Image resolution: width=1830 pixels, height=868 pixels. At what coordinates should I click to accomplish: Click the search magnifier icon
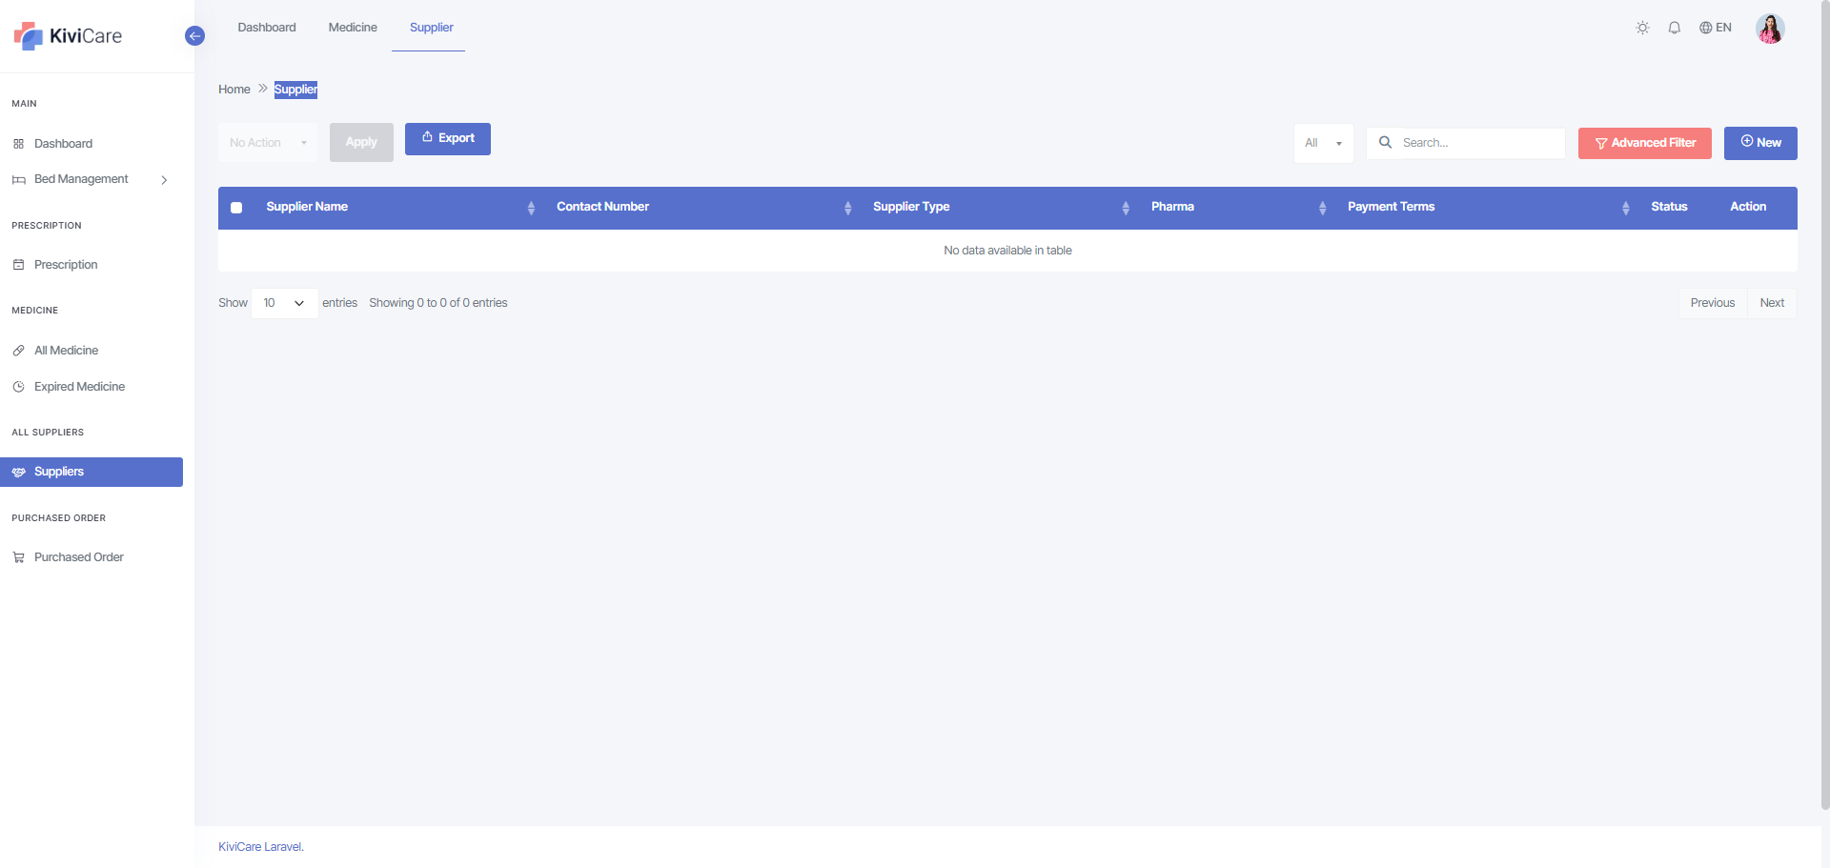1385,143
